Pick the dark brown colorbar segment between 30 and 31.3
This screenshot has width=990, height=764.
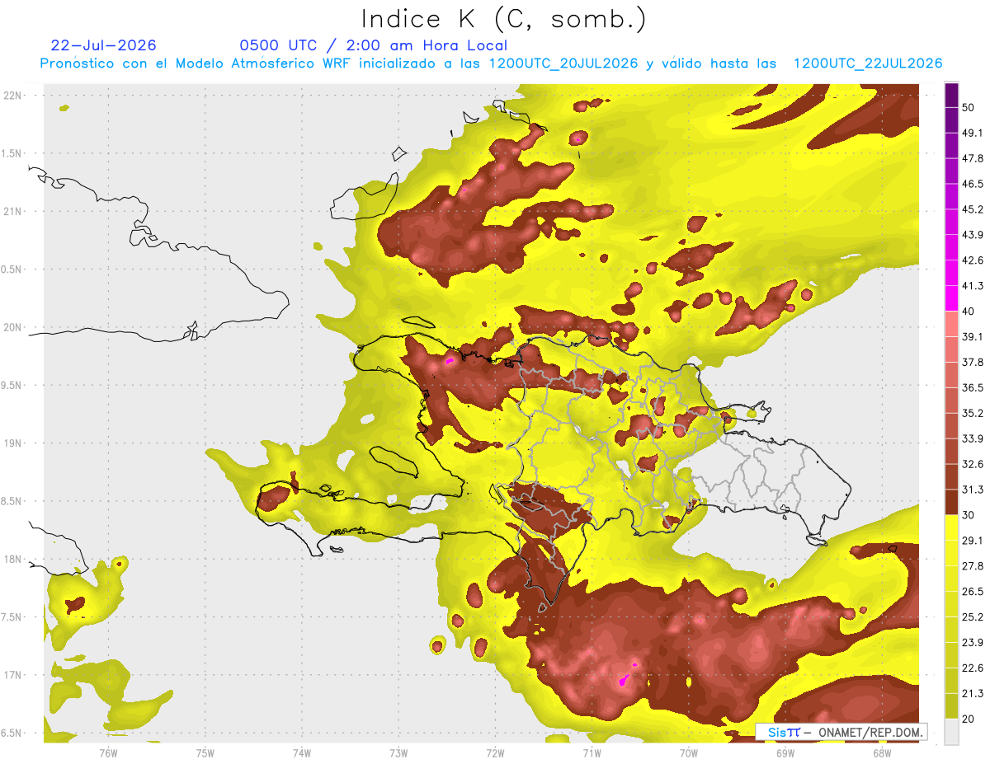coord(951,502)
